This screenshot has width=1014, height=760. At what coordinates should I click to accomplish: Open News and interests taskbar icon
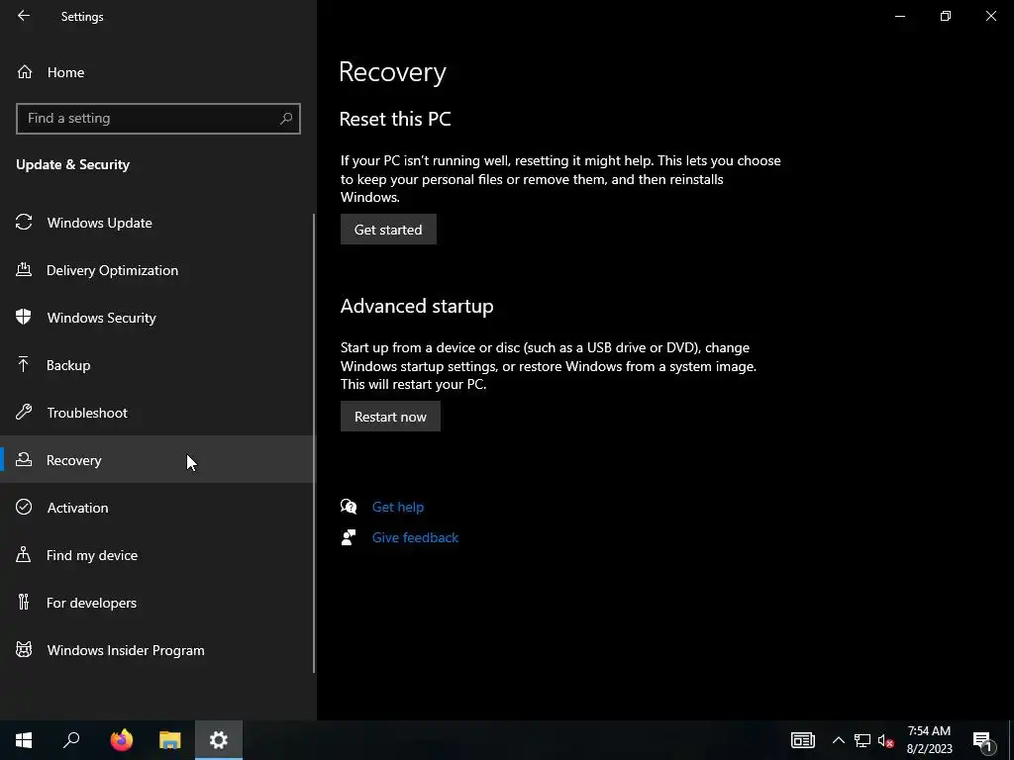pos(802,740)
